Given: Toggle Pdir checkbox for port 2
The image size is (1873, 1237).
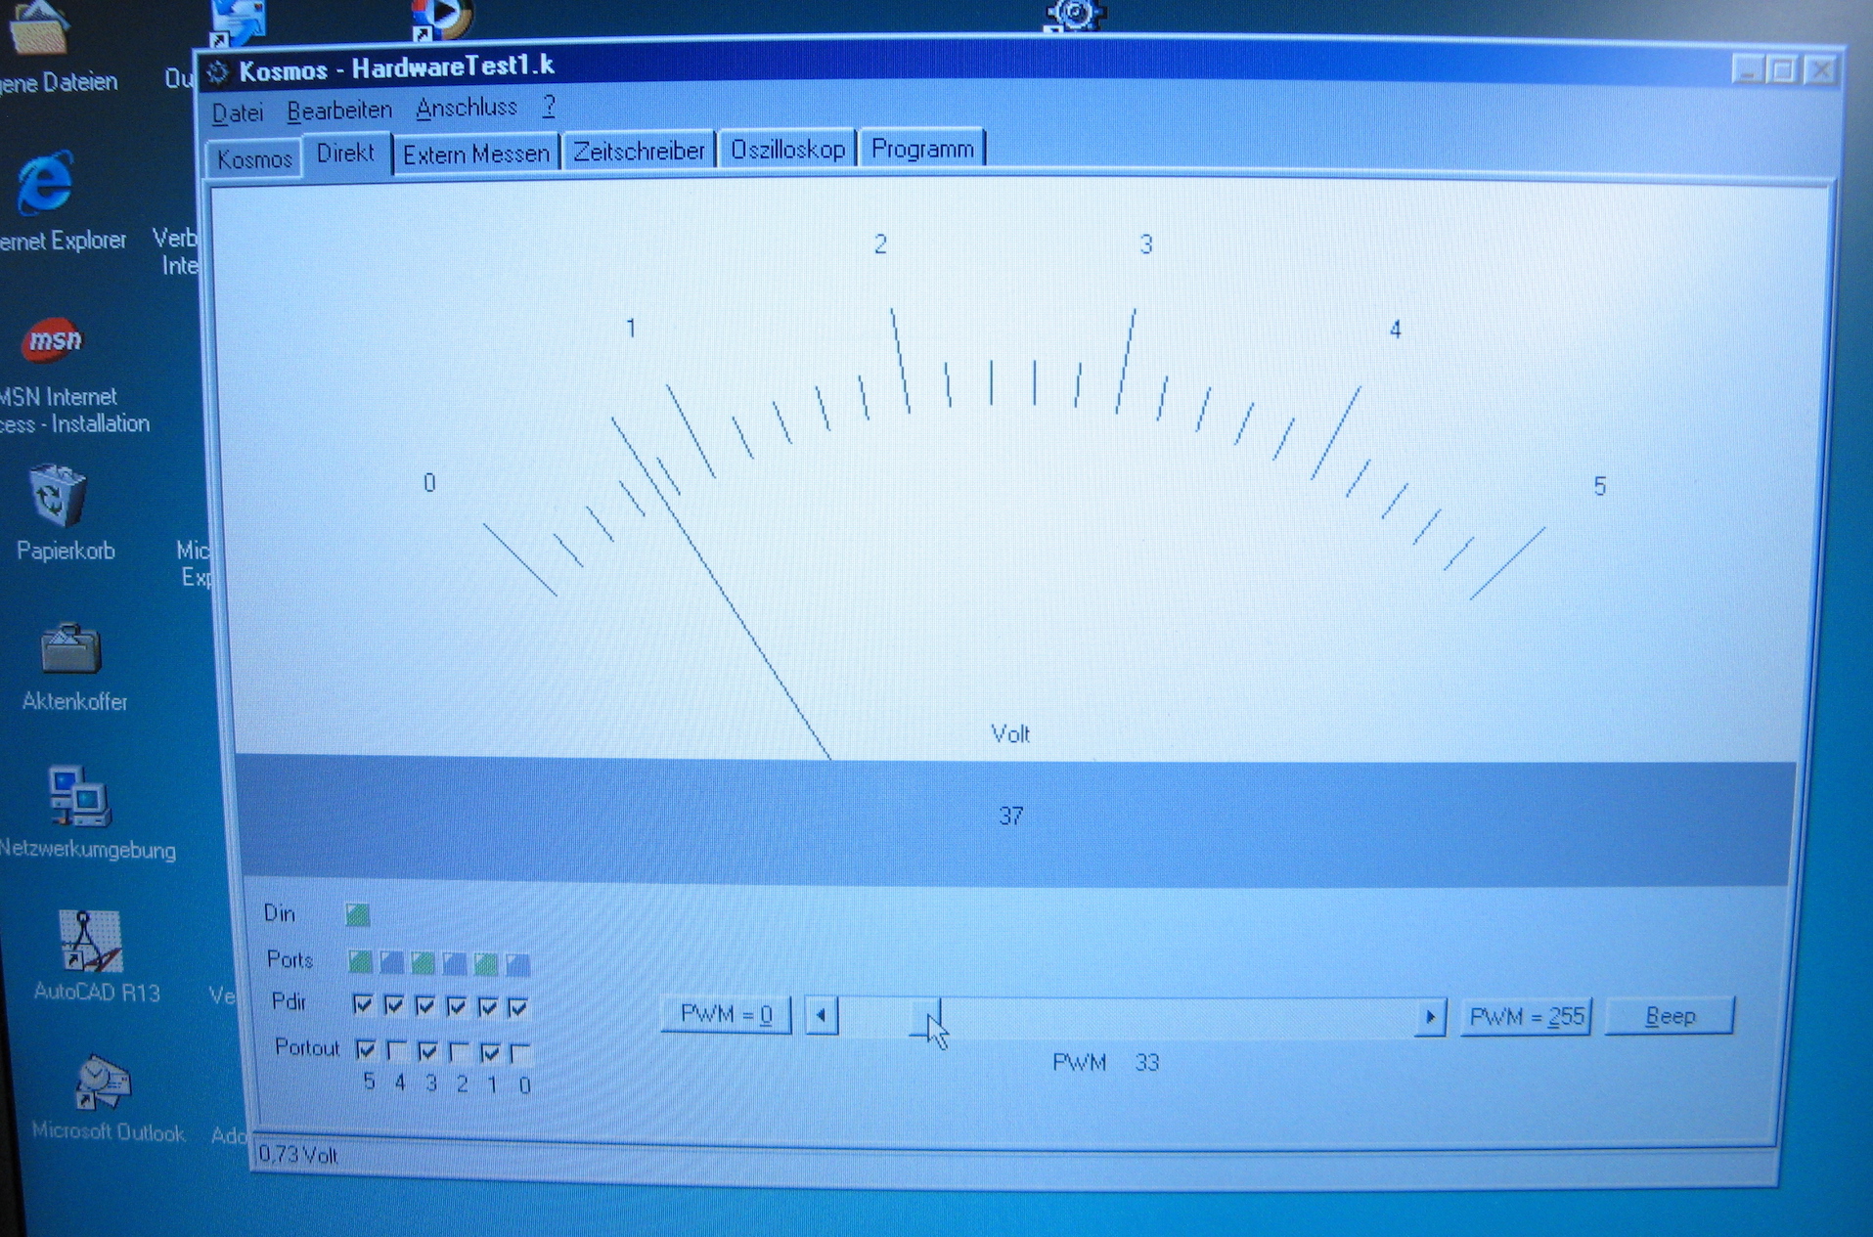Looking at the screenshot, I should tap(457, 1005).
